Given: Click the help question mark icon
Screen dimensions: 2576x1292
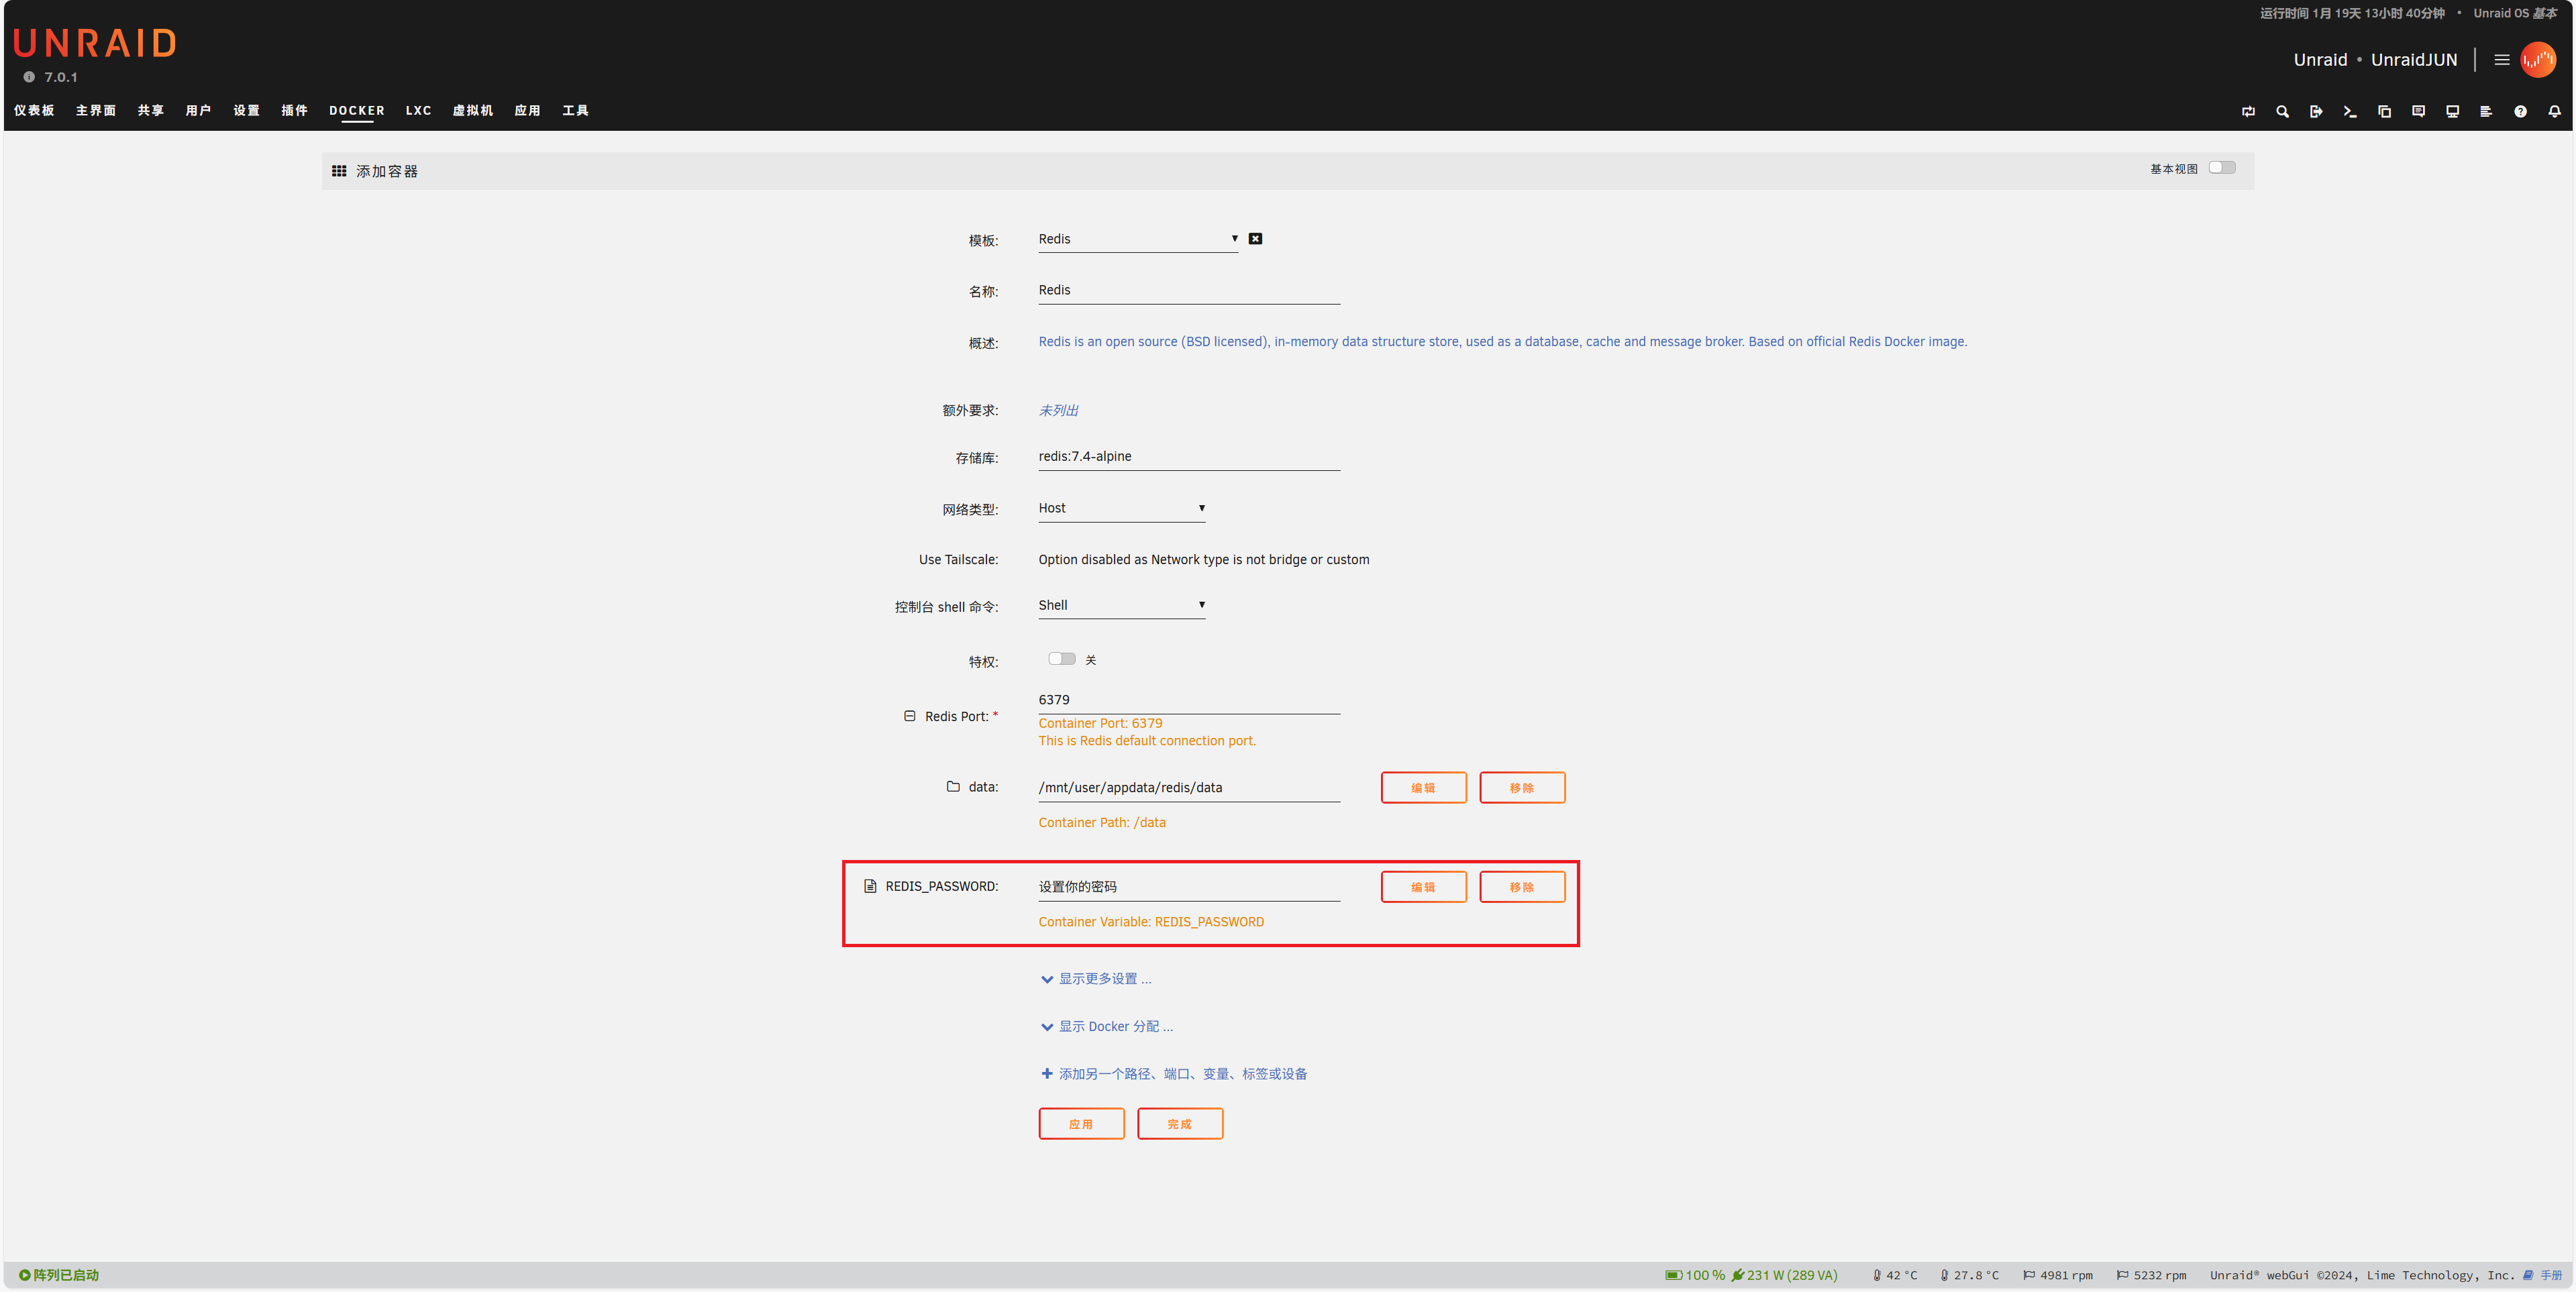Looking at the screenshot, I should tap(2520, 111).
